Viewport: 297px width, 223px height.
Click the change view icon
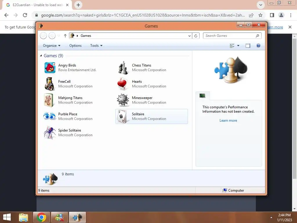coord(232,46)
